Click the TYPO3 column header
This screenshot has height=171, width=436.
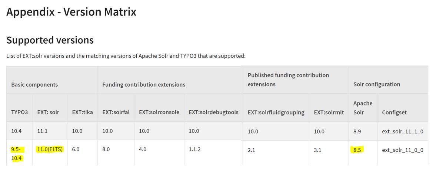point(20,112)
